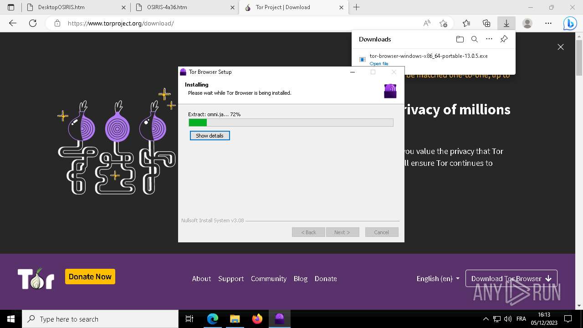Click the taskbar search box
The image size is (583, 328).
click(100, 319)
